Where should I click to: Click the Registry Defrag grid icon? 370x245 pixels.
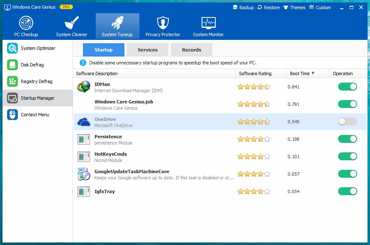[x=12, y=81]
